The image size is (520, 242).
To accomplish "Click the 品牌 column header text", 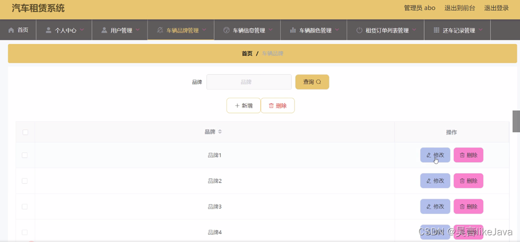I will [210, 132].
